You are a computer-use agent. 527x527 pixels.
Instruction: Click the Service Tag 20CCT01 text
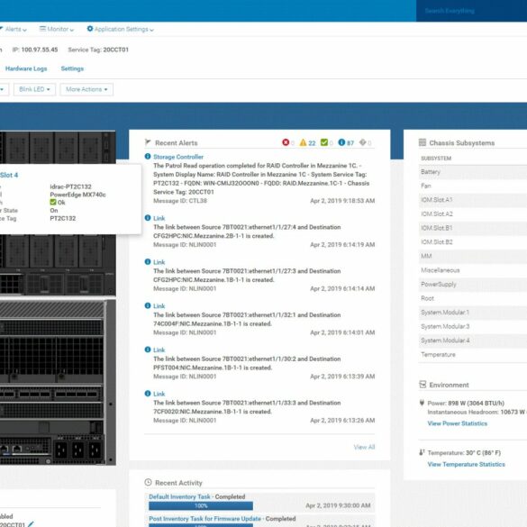[x=98, y=50]
